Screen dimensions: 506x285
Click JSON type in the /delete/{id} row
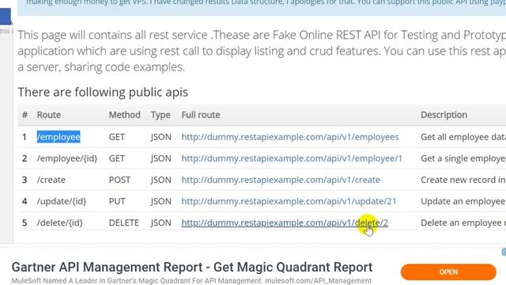click(x=160, y=222)
